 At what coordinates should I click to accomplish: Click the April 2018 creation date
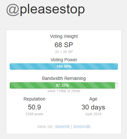click(93, 114)
